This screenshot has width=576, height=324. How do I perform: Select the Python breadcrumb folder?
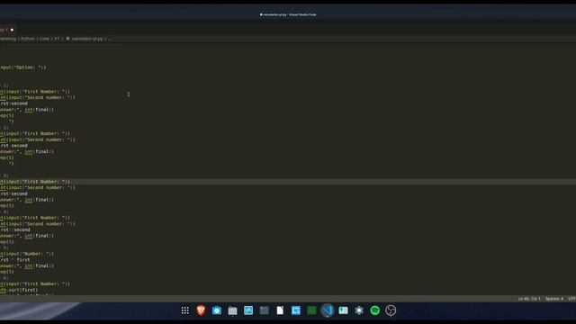28,39
